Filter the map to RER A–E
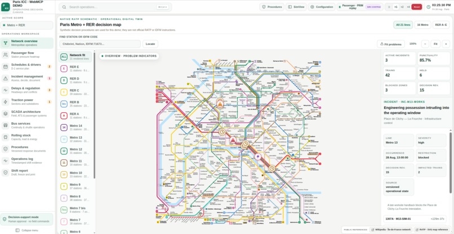The image size is (454, 234). (x=441, y=25)
